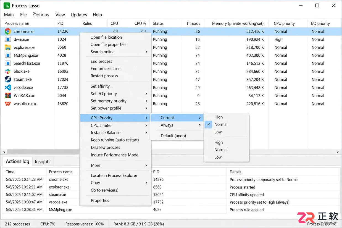The width and height of the screenshot is (342, 228).
Task: Sort by the CPU priority column header
Action: pyautogui.click(x=284, y=23)
